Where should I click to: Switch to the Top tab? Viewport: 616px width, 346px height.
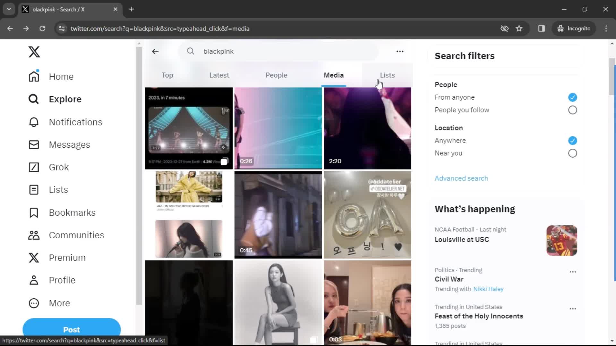pyautogui.click(x=167, y=75)
